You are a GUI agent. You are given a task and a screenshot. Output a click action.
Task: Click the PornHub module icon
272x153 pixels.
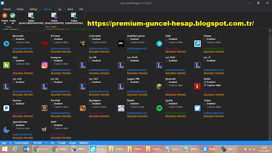tap(45, 108)
